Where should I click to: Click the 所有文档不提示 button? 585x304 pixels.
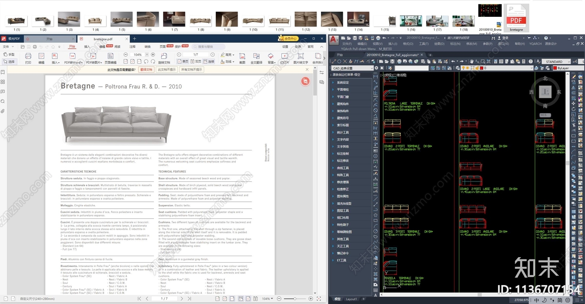tap(192, 70)
